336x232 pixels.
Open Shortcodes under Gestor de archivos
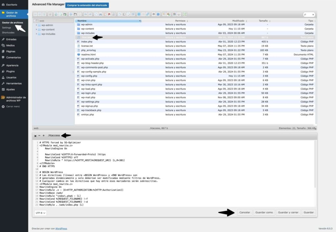[8, 32]
